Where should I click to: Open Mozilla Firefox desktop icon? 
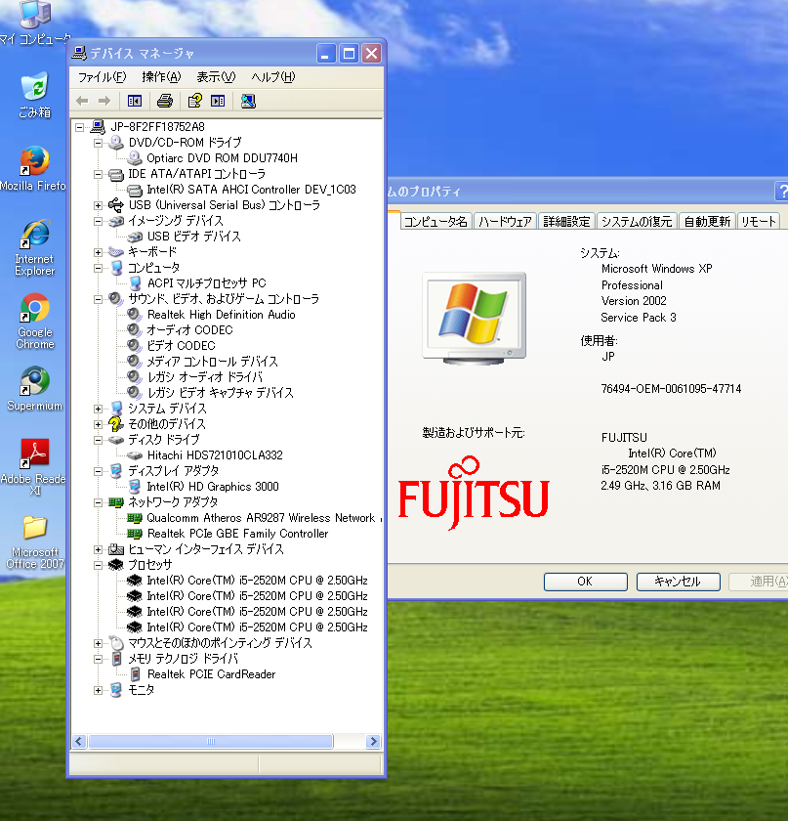(x=34, y=168)
